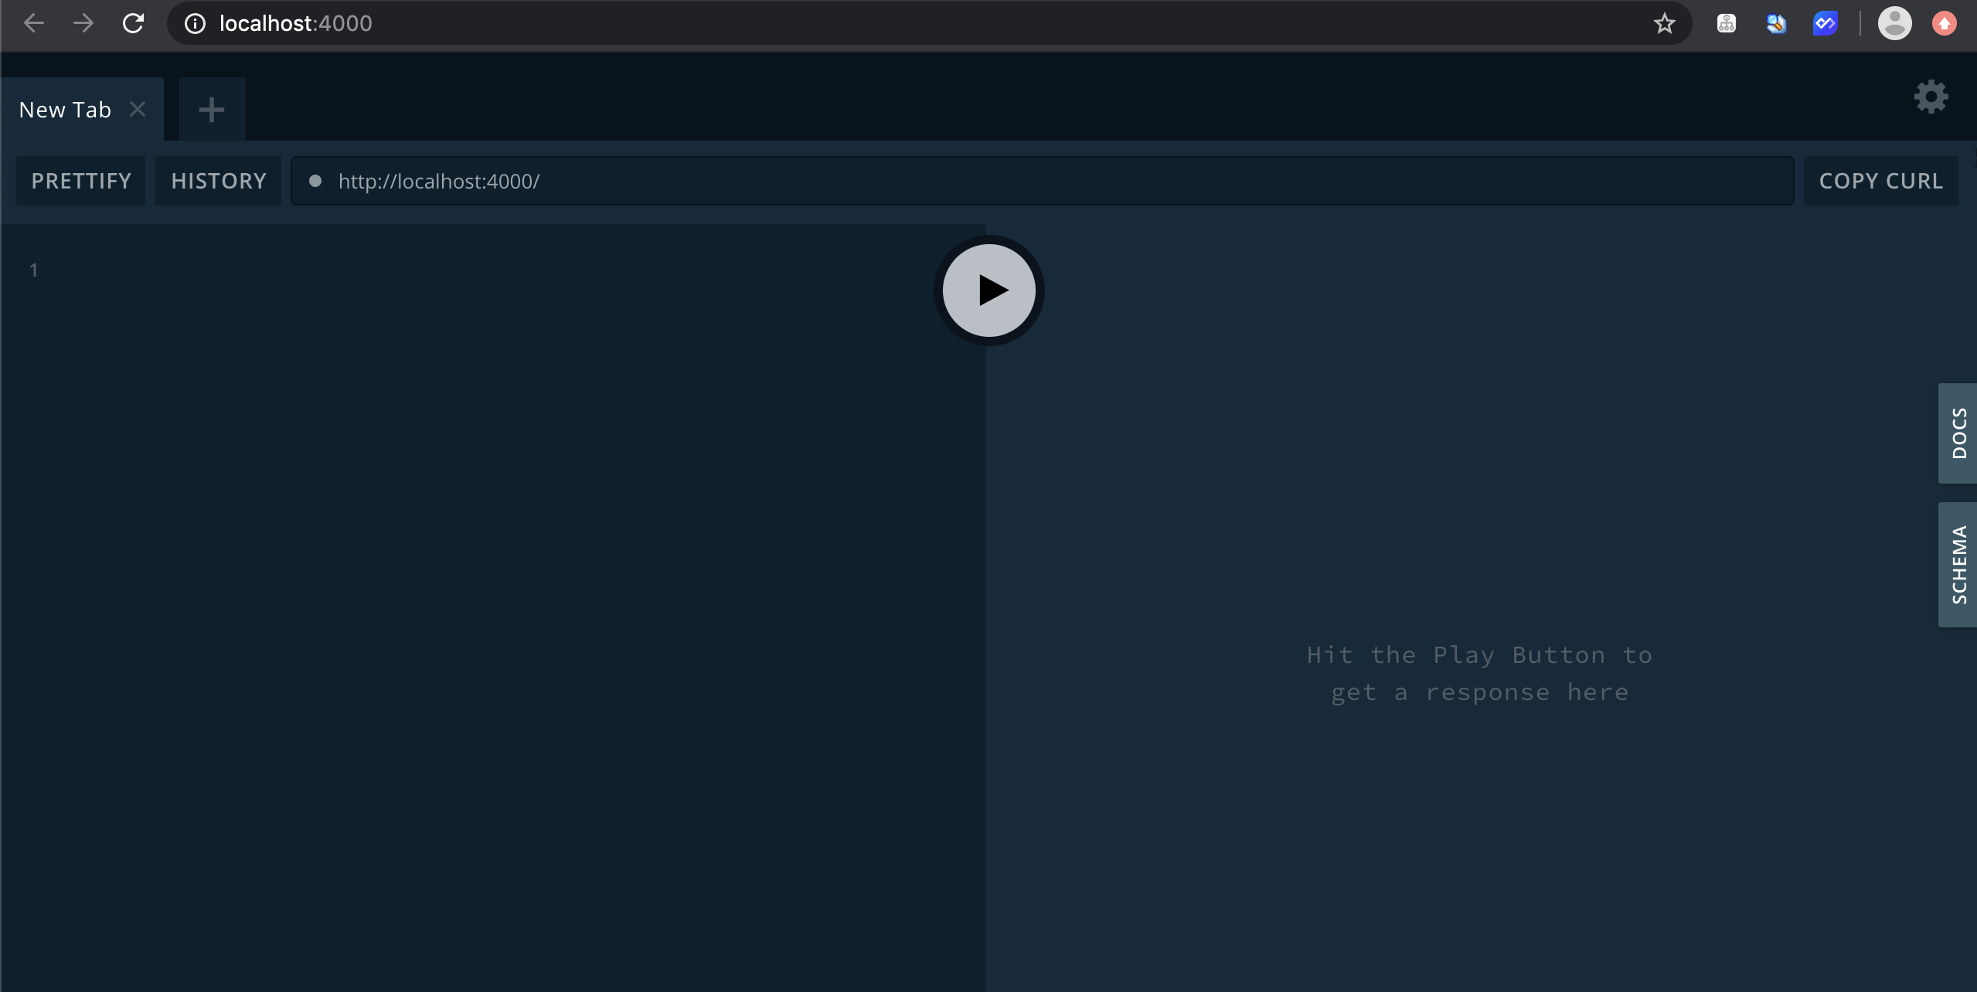1977x992 pixels.
Task: Reload the browser page
Action: coord(134,23)
